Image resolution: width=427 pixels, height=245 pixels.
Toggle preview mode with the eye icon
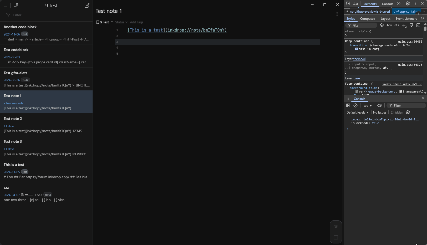pos(336,226)
